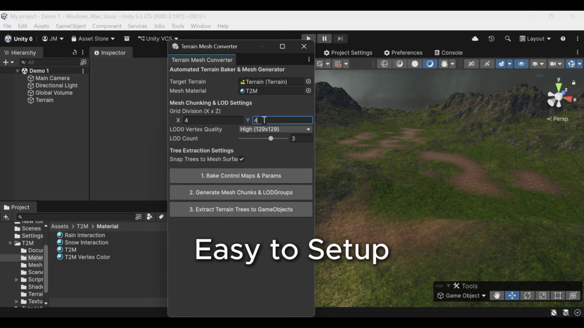Click Extract Terrain Trees to GameObjects button
584x328 pixels.
click(x=241, y=209)
